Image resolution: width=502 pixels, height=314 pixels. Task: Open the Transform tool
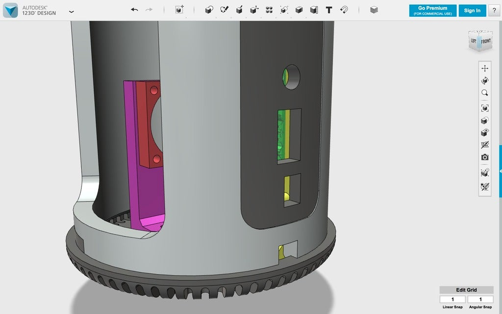tap(179, 10)
